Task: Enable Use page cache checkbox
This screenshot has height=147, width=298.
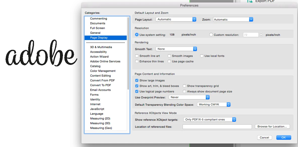Action: pos(169,61)
